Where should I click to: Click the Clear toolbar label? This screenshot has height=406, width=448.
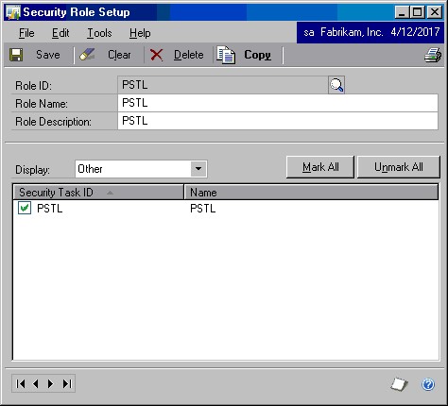coord(119,55)
